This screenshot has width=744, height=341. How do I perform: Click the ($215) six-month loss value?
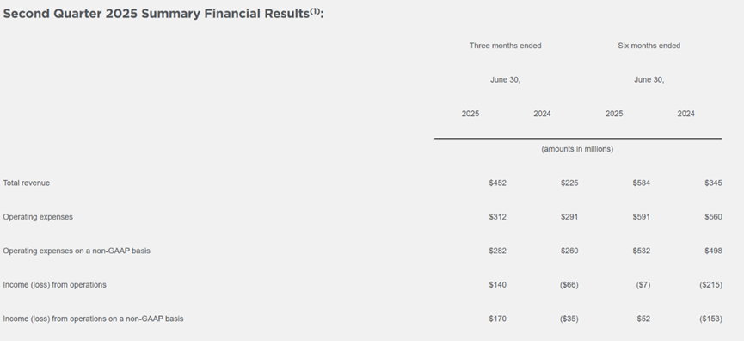coord(710,285)
